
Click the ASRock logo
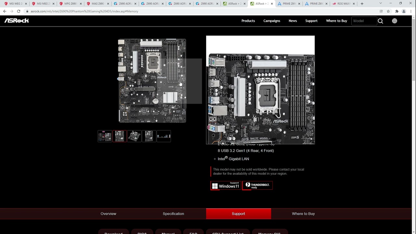[17, 20]
